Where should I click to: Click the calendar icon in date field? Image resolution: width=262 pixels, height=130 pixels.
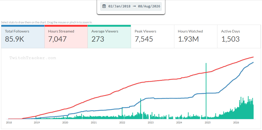click(x=104, y=6)
